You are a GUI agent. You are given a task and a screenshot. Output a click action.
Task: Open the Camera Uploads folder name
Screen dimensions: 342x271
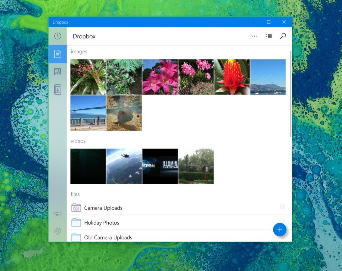tap(103, 208)
